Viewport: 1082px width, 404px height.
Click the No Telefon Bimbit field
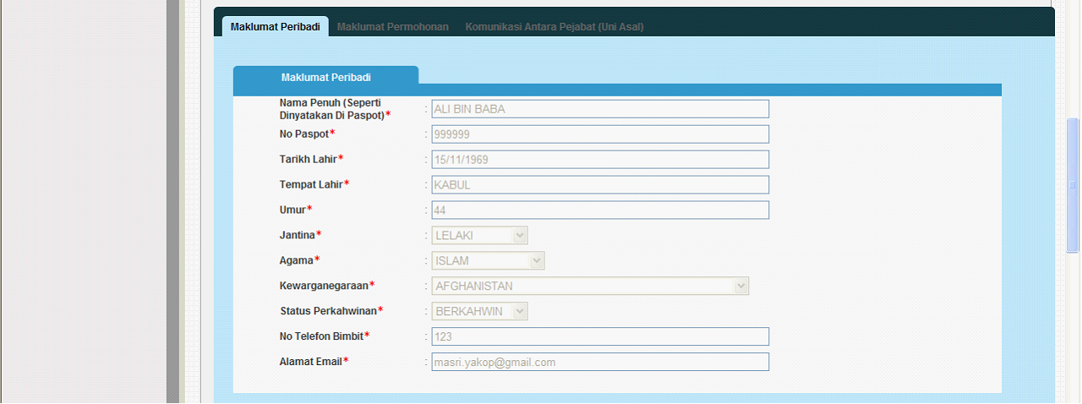click(600, 336)
